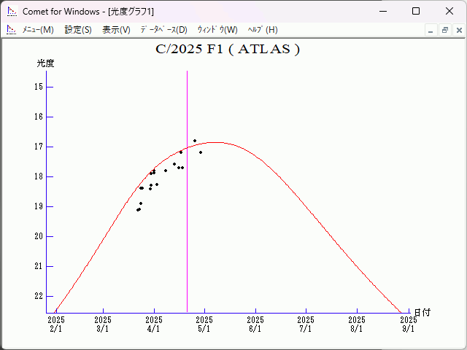
Task: Maximize the Comet for Windows main window
Action: pos(415,11)
